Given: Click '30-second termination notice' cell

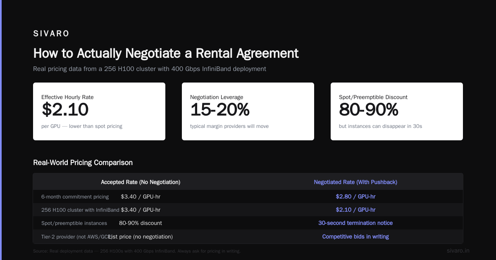Looking at the screenshot, I should tap(355, 223).
